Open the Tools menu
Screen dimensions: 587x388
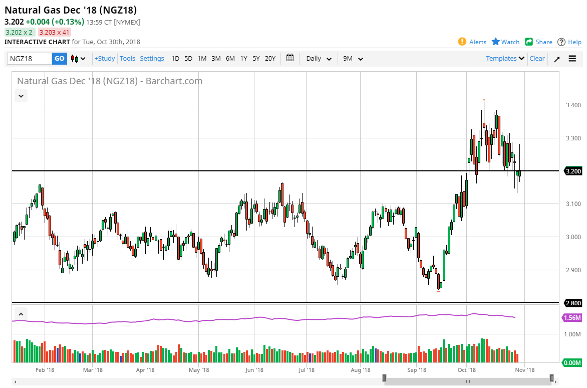click(x=127, y=59)
